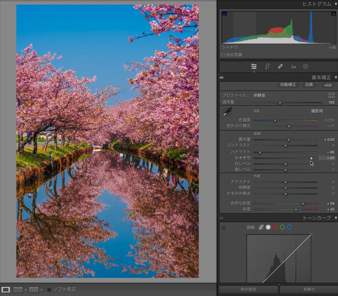Open the Masking circle tool

coord(306,66)
